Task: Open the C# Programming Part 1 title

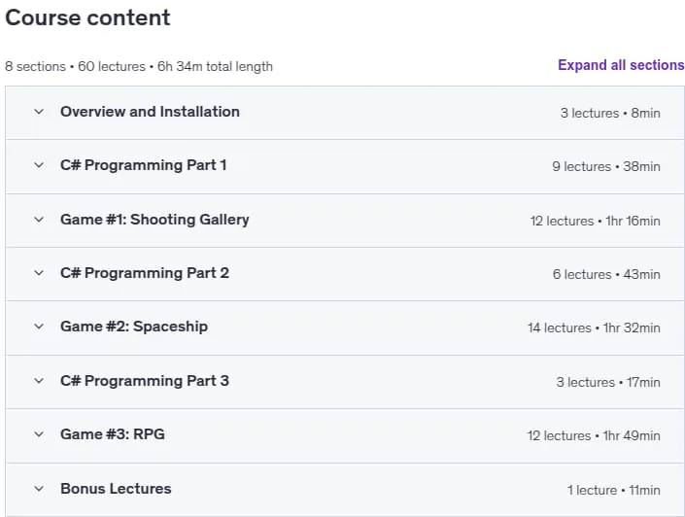Action: pyautogui.click(x=143, y=165)
